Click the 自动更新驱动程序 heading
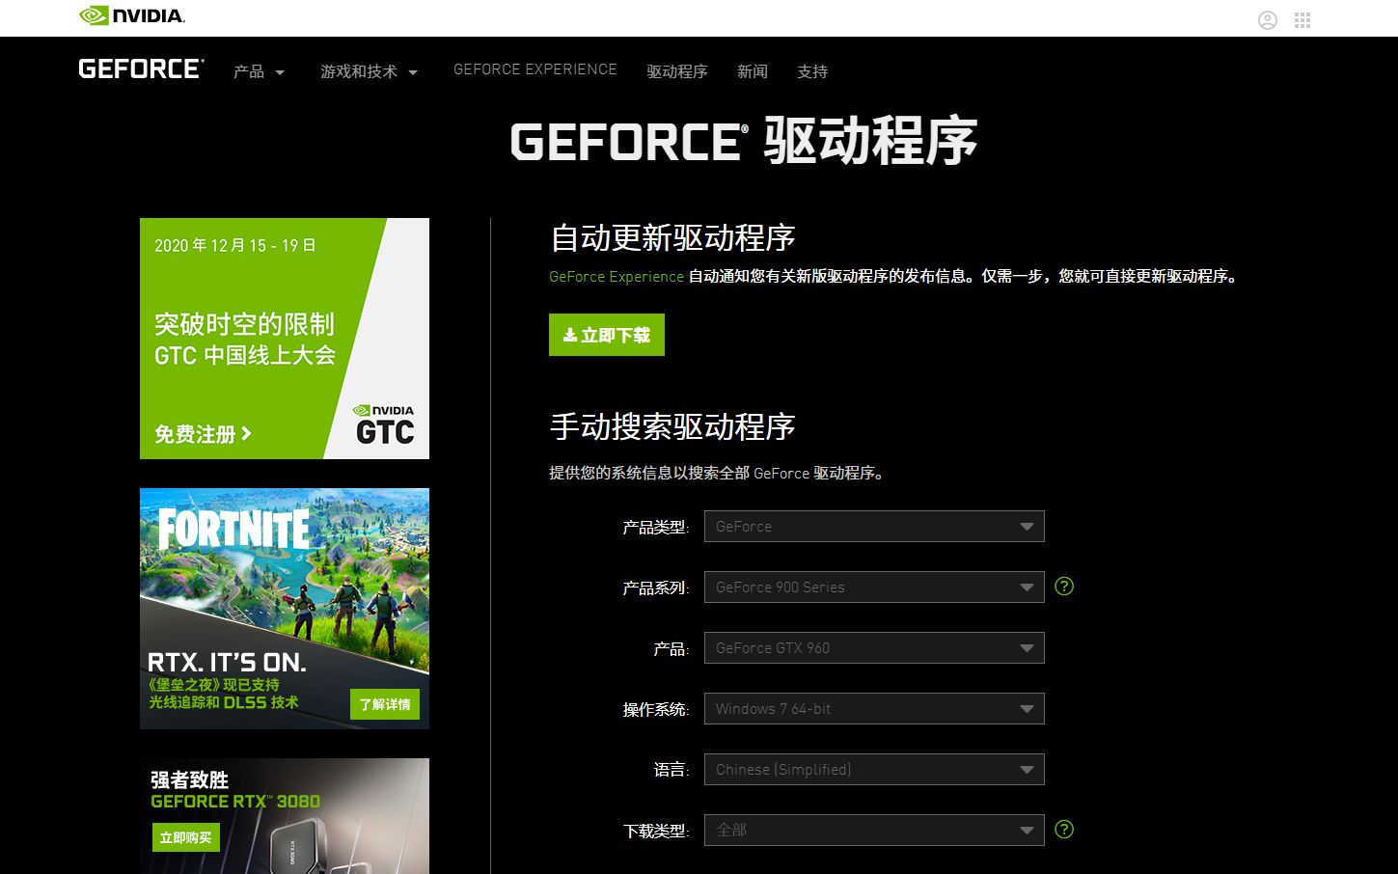Screen dimensions: 1398x874 point(672,237)
